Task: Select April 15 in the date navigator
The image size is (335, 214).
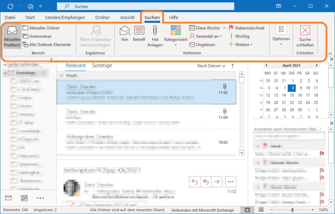Action: [292, 95]
